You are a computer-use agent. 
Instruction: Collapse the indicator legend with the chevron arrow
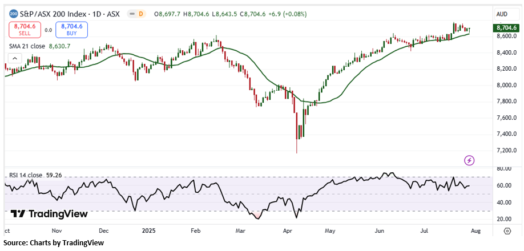(x=15, y=58)
